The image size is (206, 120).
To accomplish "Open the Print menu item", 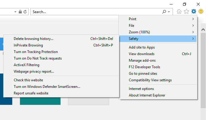I will click(158, 19).
